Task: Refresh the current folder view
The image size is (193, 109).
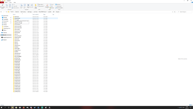Action: coord(175,12)
